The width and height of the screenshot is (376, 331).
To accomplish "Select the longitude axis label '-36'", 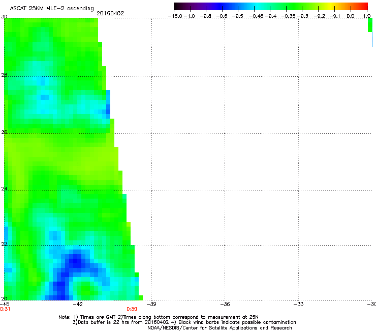I will [225, 304].
